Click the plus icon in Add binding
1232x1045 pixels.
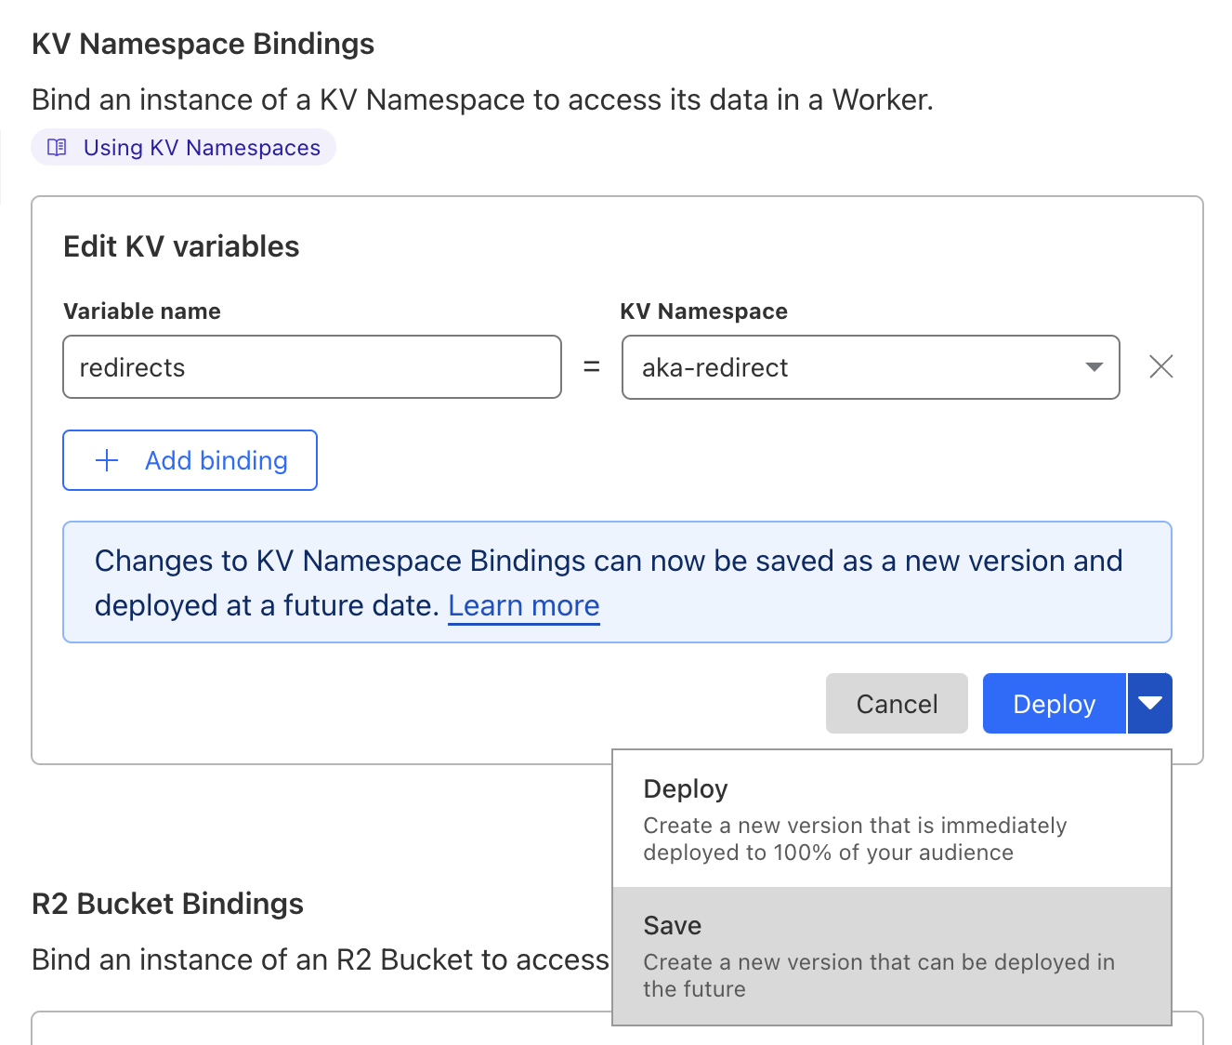point(108,460)
